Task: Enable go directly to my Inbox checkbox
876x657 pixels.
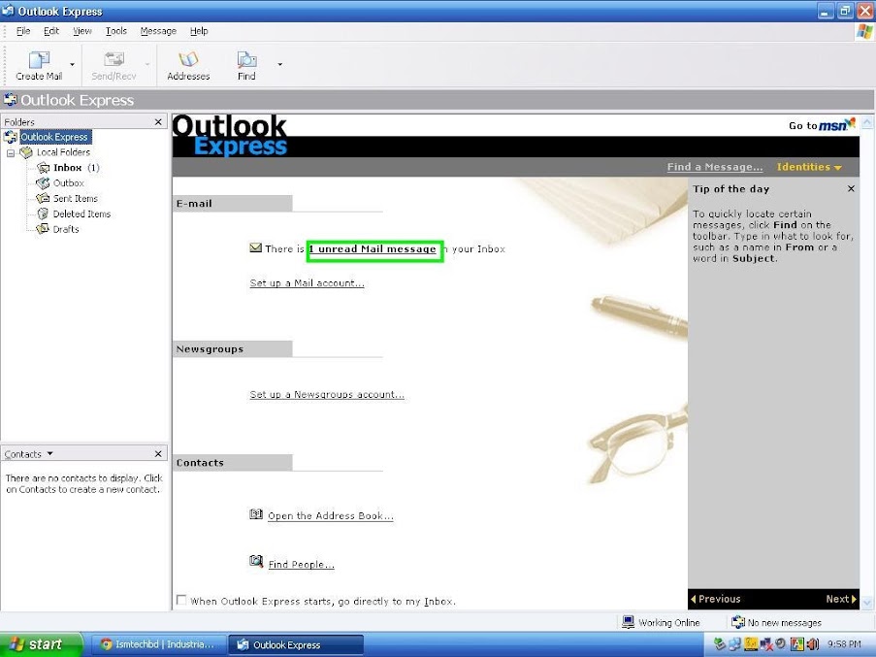Action: (181, 600)
